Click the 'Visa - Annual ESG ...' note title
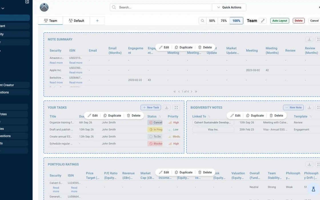Viewport: 320px width, 200px height. (x=275, y=130)
